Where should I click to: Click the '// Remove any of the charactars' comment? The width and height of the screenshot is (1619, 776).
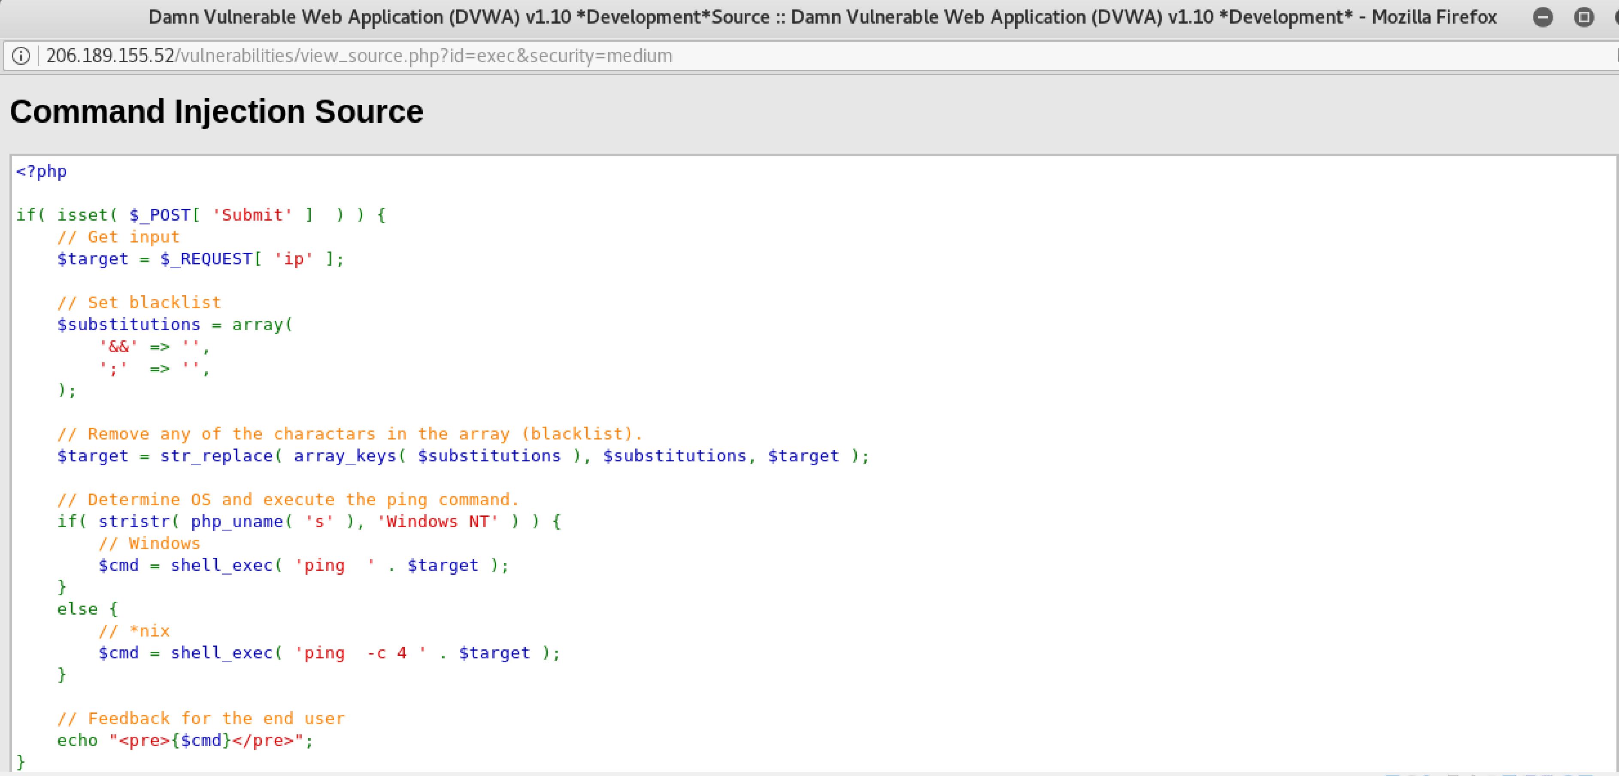click(x=350, y=433)
